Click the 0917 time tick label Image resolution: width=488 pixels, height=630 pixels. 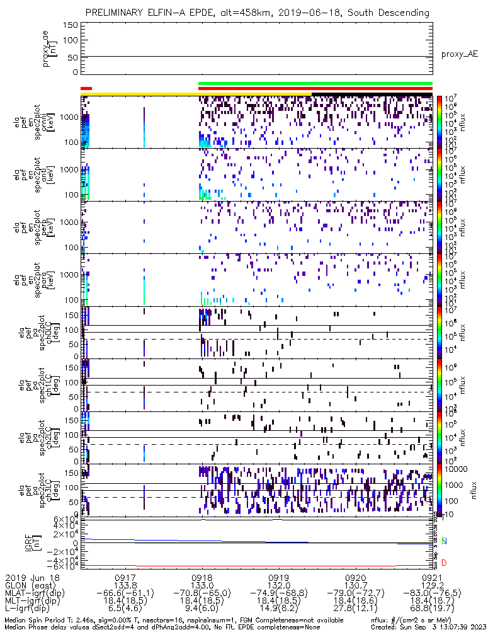click(x=125, y=578)
